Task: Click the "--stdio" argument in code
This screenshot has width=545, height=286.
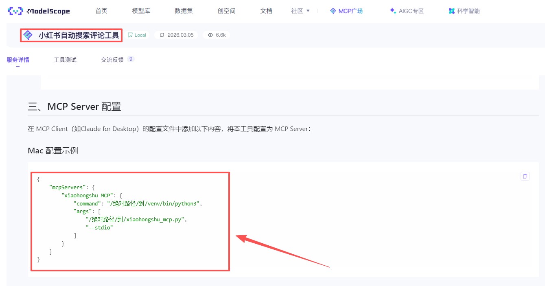Action: [x=99, y=227]
